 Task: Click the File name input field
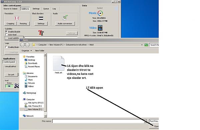tap(99, 121)
